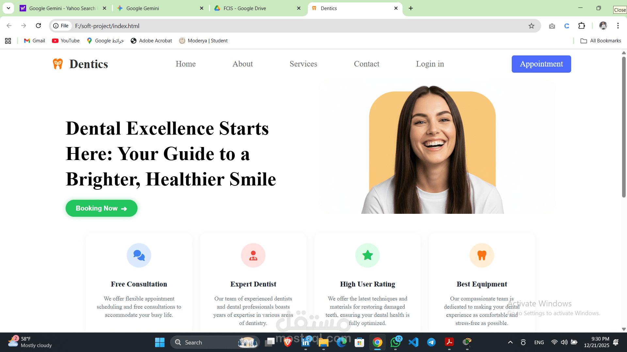Click the Chrome profile avatar
Screen dimensions: 627x352
(x=603, y=26)
